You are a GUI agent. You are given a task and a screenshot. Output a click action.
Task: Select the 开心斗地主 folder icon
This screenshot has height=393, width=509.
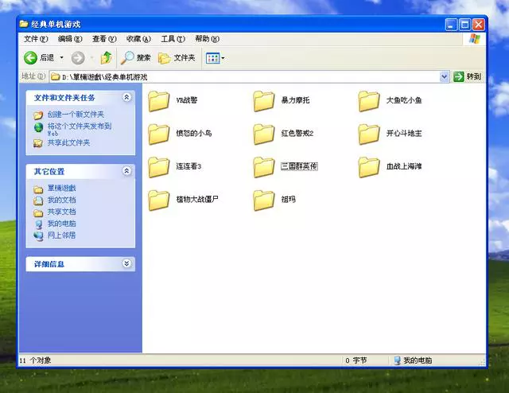click(369, 134)
